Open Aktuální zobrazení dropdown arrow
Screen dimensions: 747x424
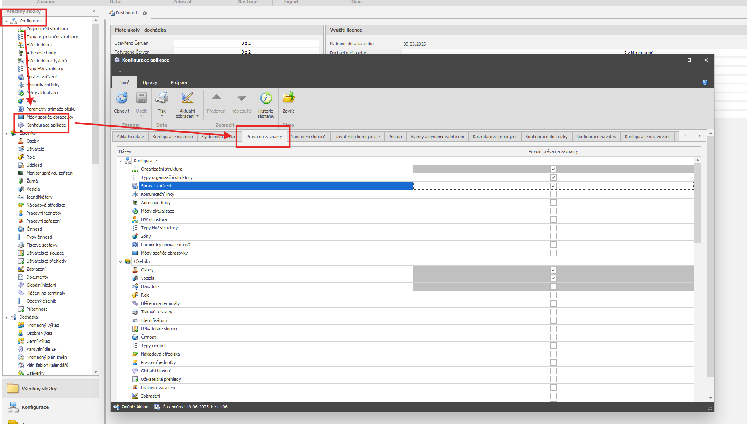click(198, 117)
